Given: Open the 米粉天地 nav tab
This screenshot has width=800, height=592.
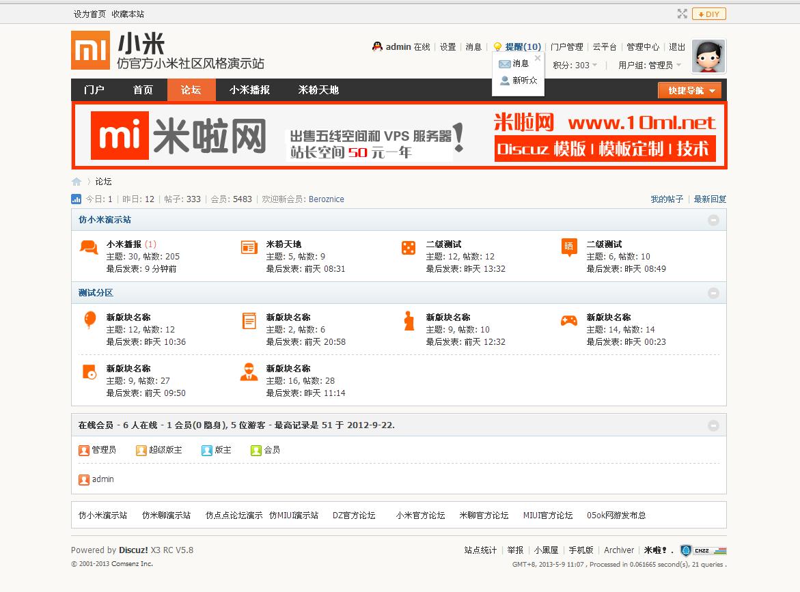Looking at the screenshot, I should pos(318,89).
